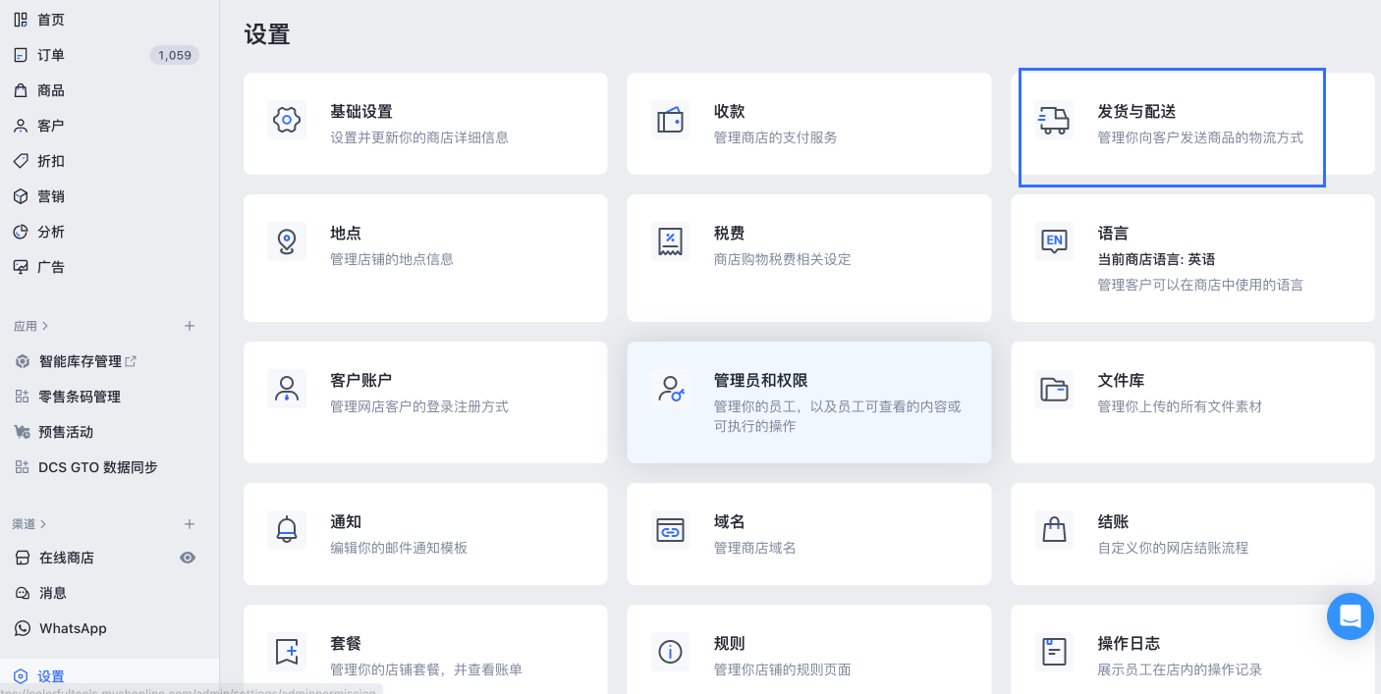Click the 营销 marketing cube icon
This screenshot has width=1381, height=694.
pyautogui.click(x=21, y=196)
